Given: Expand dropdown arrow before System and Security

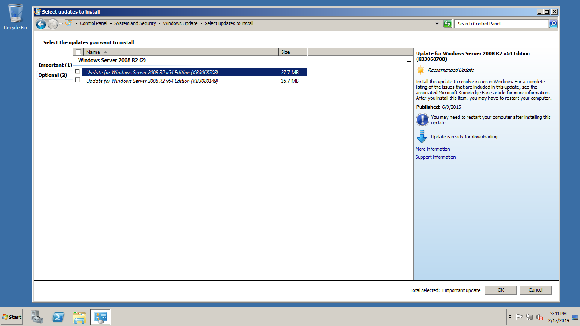Looking at the screenshot, I should [x=111, y=24].
